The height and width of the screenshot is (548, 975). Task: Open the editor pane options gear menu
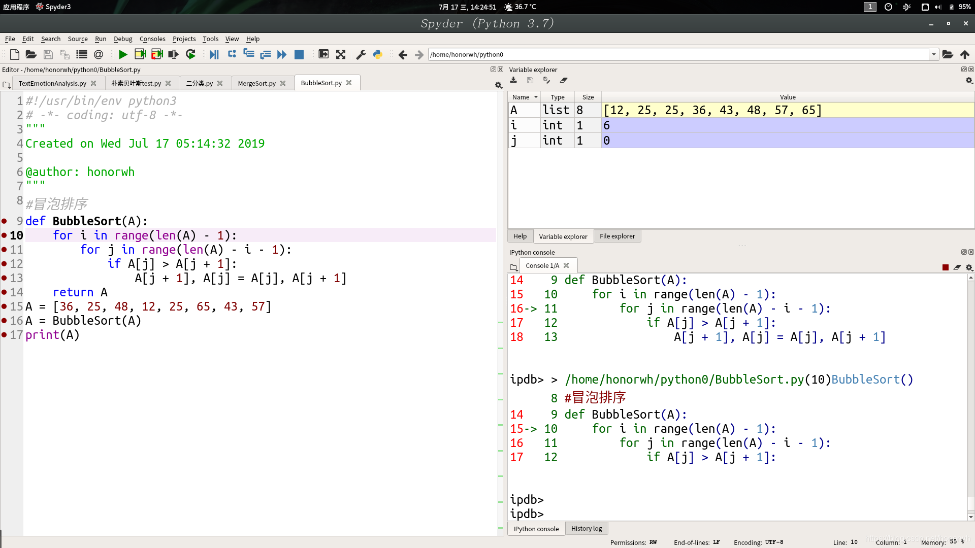(498, 85)
